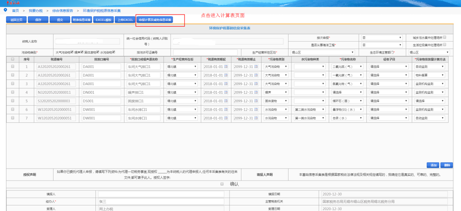The height and width of the screenshot is (211, 461).
Task: Open calendar icon for row 3 税源有效期起
Action: [x=226, y=83]
